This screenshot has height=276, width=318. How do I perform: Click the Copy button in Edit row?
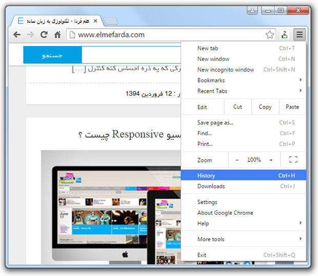tap(265, 107)
